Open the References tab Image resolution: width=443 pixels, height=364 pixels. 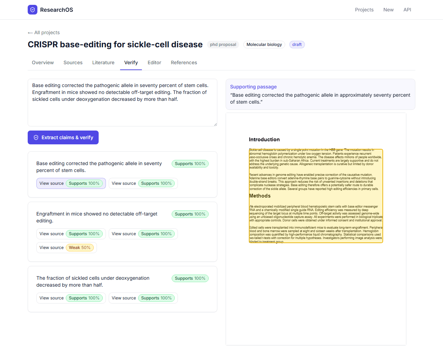[184, 63]
